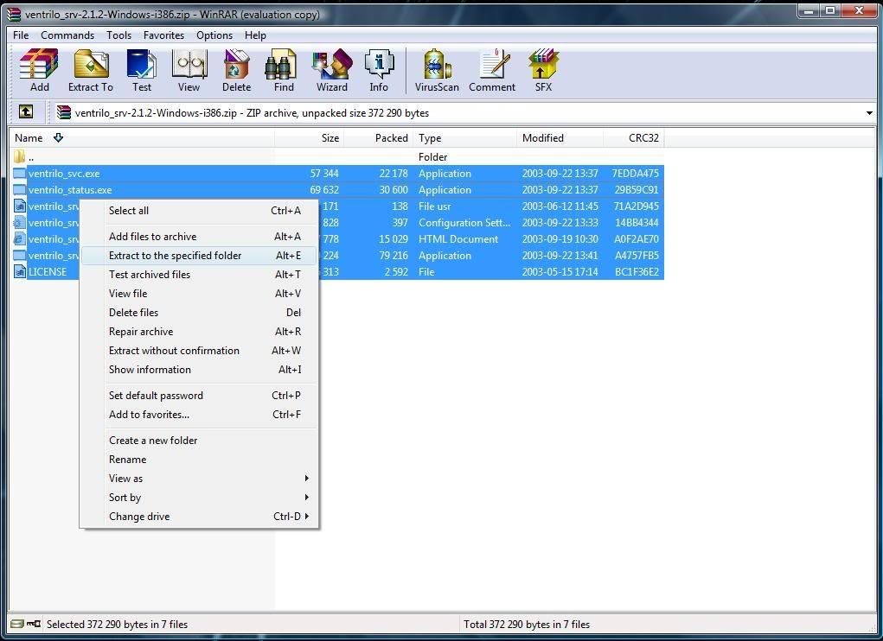
Task: Open the address bar dropdown arrow
Action: coord(869,113)
